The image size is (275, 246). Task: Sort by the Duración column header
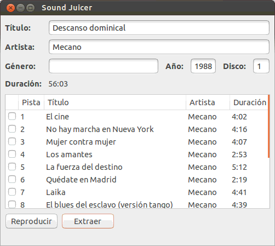coord(249,102)
